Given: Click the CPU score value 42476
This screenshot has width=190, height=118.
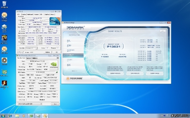Looking at the screenshot, I should [x=122, y=57].
